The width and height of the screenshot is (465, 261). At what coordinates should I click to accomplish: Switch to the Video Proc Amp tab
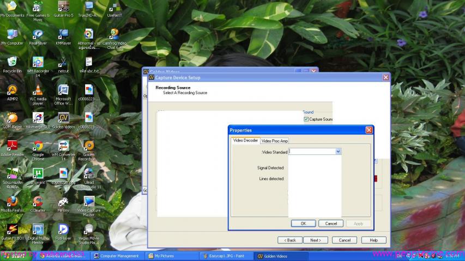tap(275, 141)
